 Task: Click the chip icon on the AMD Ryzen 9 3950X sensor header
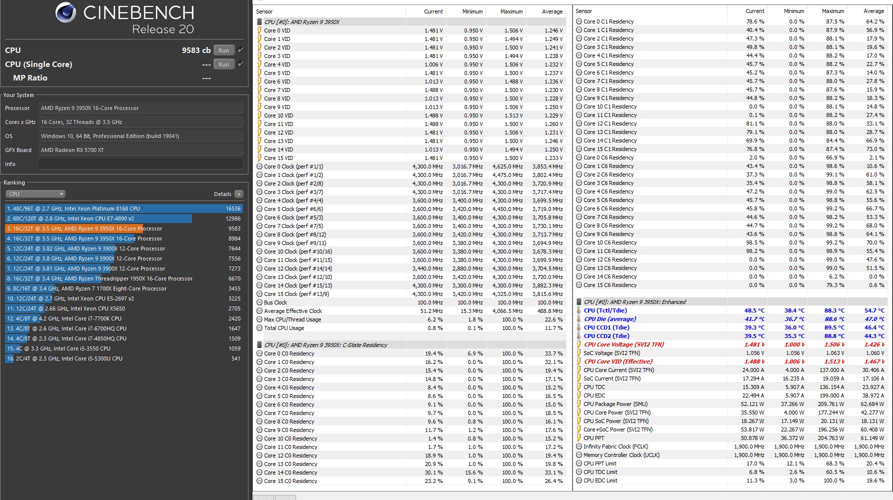click(259, 22)
